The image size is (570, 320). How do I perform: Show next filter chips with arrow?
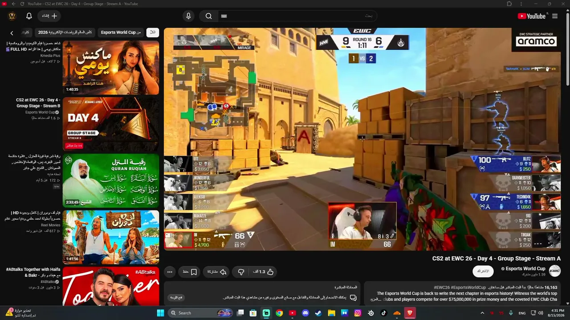[12, 32]
